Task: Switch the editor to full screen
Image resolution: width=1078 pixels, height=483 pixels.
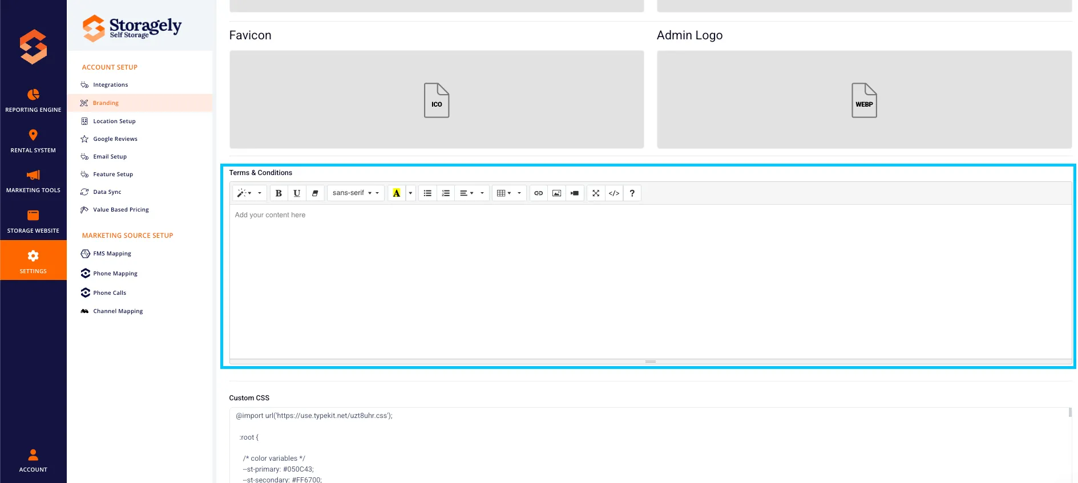Action: [x=596, y=193]
